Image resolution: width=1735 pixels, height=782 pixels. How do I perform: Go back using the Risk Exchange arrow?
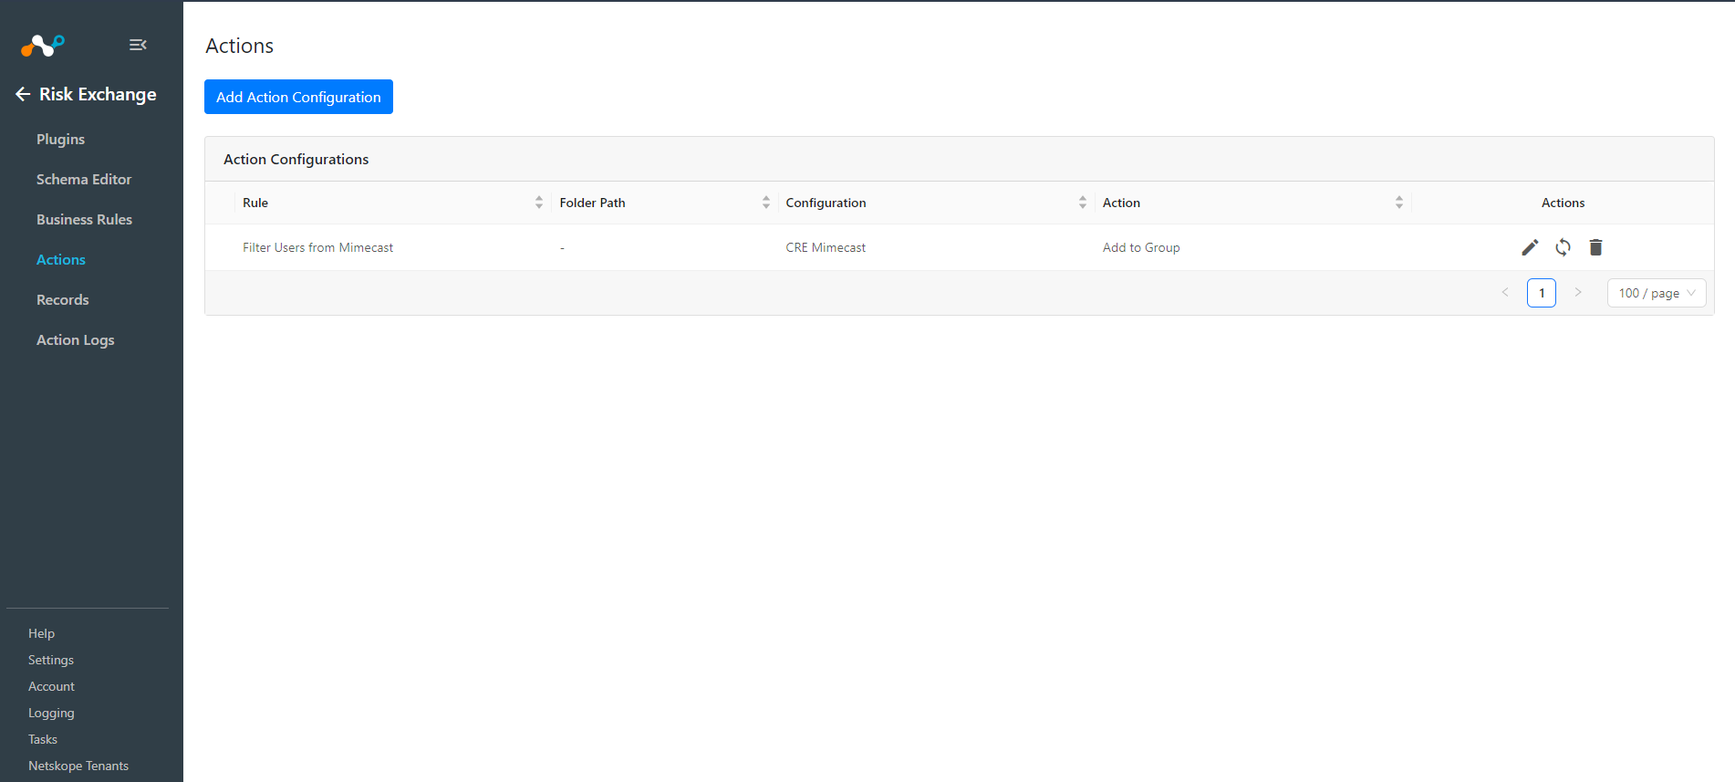23,94
